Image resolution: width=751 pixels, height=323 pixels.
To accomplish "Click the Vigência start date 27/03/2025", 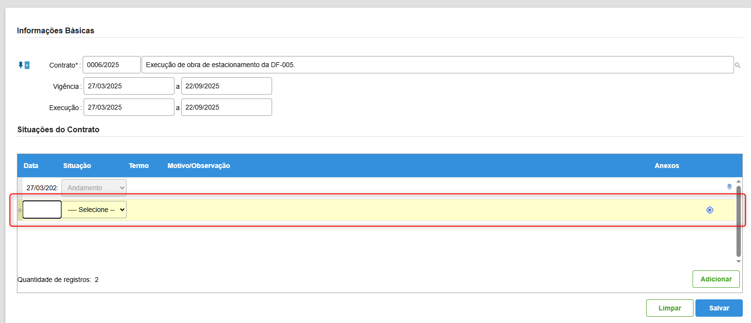I will tap(129, 86).
